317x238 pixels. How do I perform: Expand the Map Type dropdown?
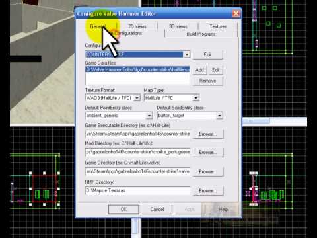point(195,98)
